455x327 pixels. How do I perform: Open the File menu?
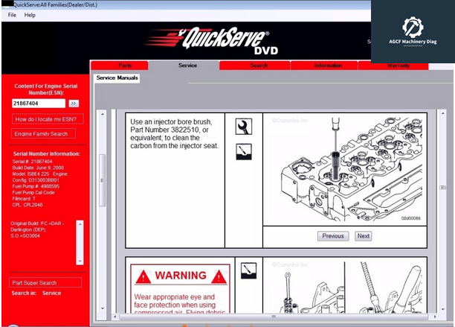tap(12, 15)
